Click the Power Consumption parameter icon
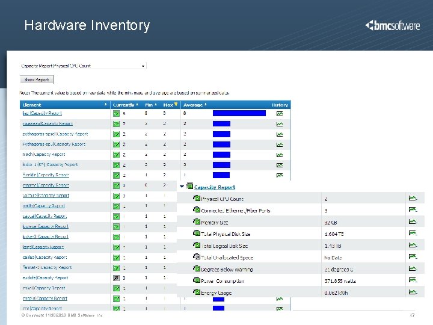Viewport: 433px width, 325px height. (x=197, y=280)
